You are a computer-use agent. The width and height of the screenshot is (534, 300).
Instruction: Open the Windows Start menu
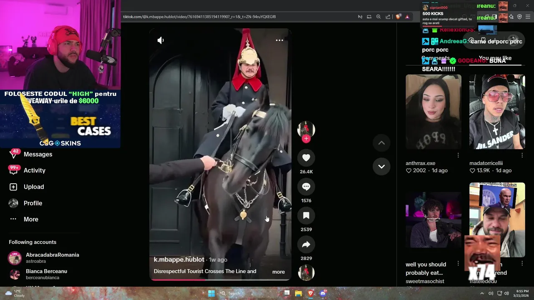click(x=212, y=293)
